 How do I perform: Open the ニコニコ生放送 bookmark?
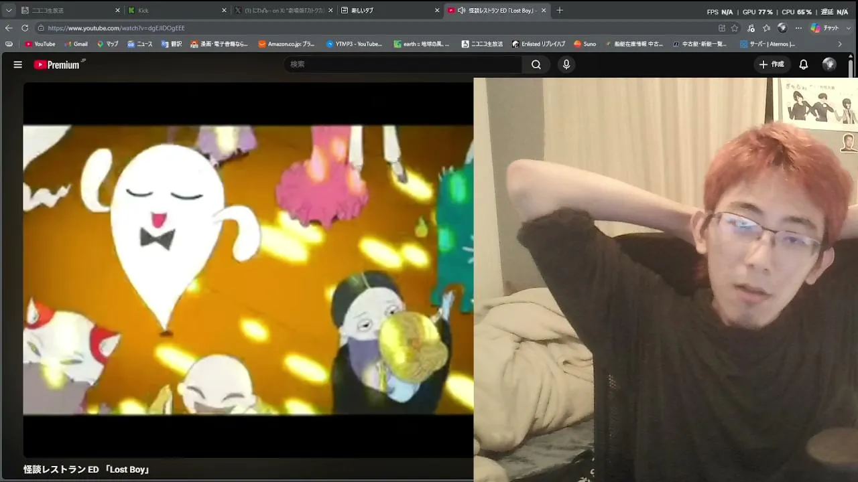483,44
